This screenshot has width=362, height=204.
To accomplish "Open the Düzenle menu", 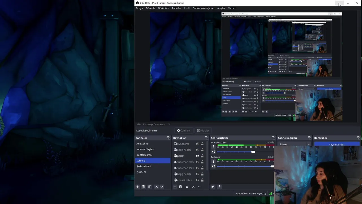I will pyautogui.click(x=150, y=8).
